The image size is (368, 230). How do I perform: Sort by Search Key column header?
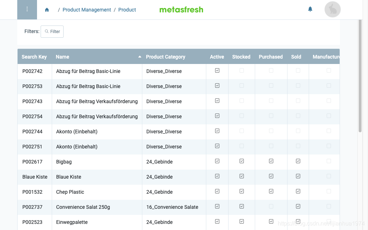tap(34, 57)
